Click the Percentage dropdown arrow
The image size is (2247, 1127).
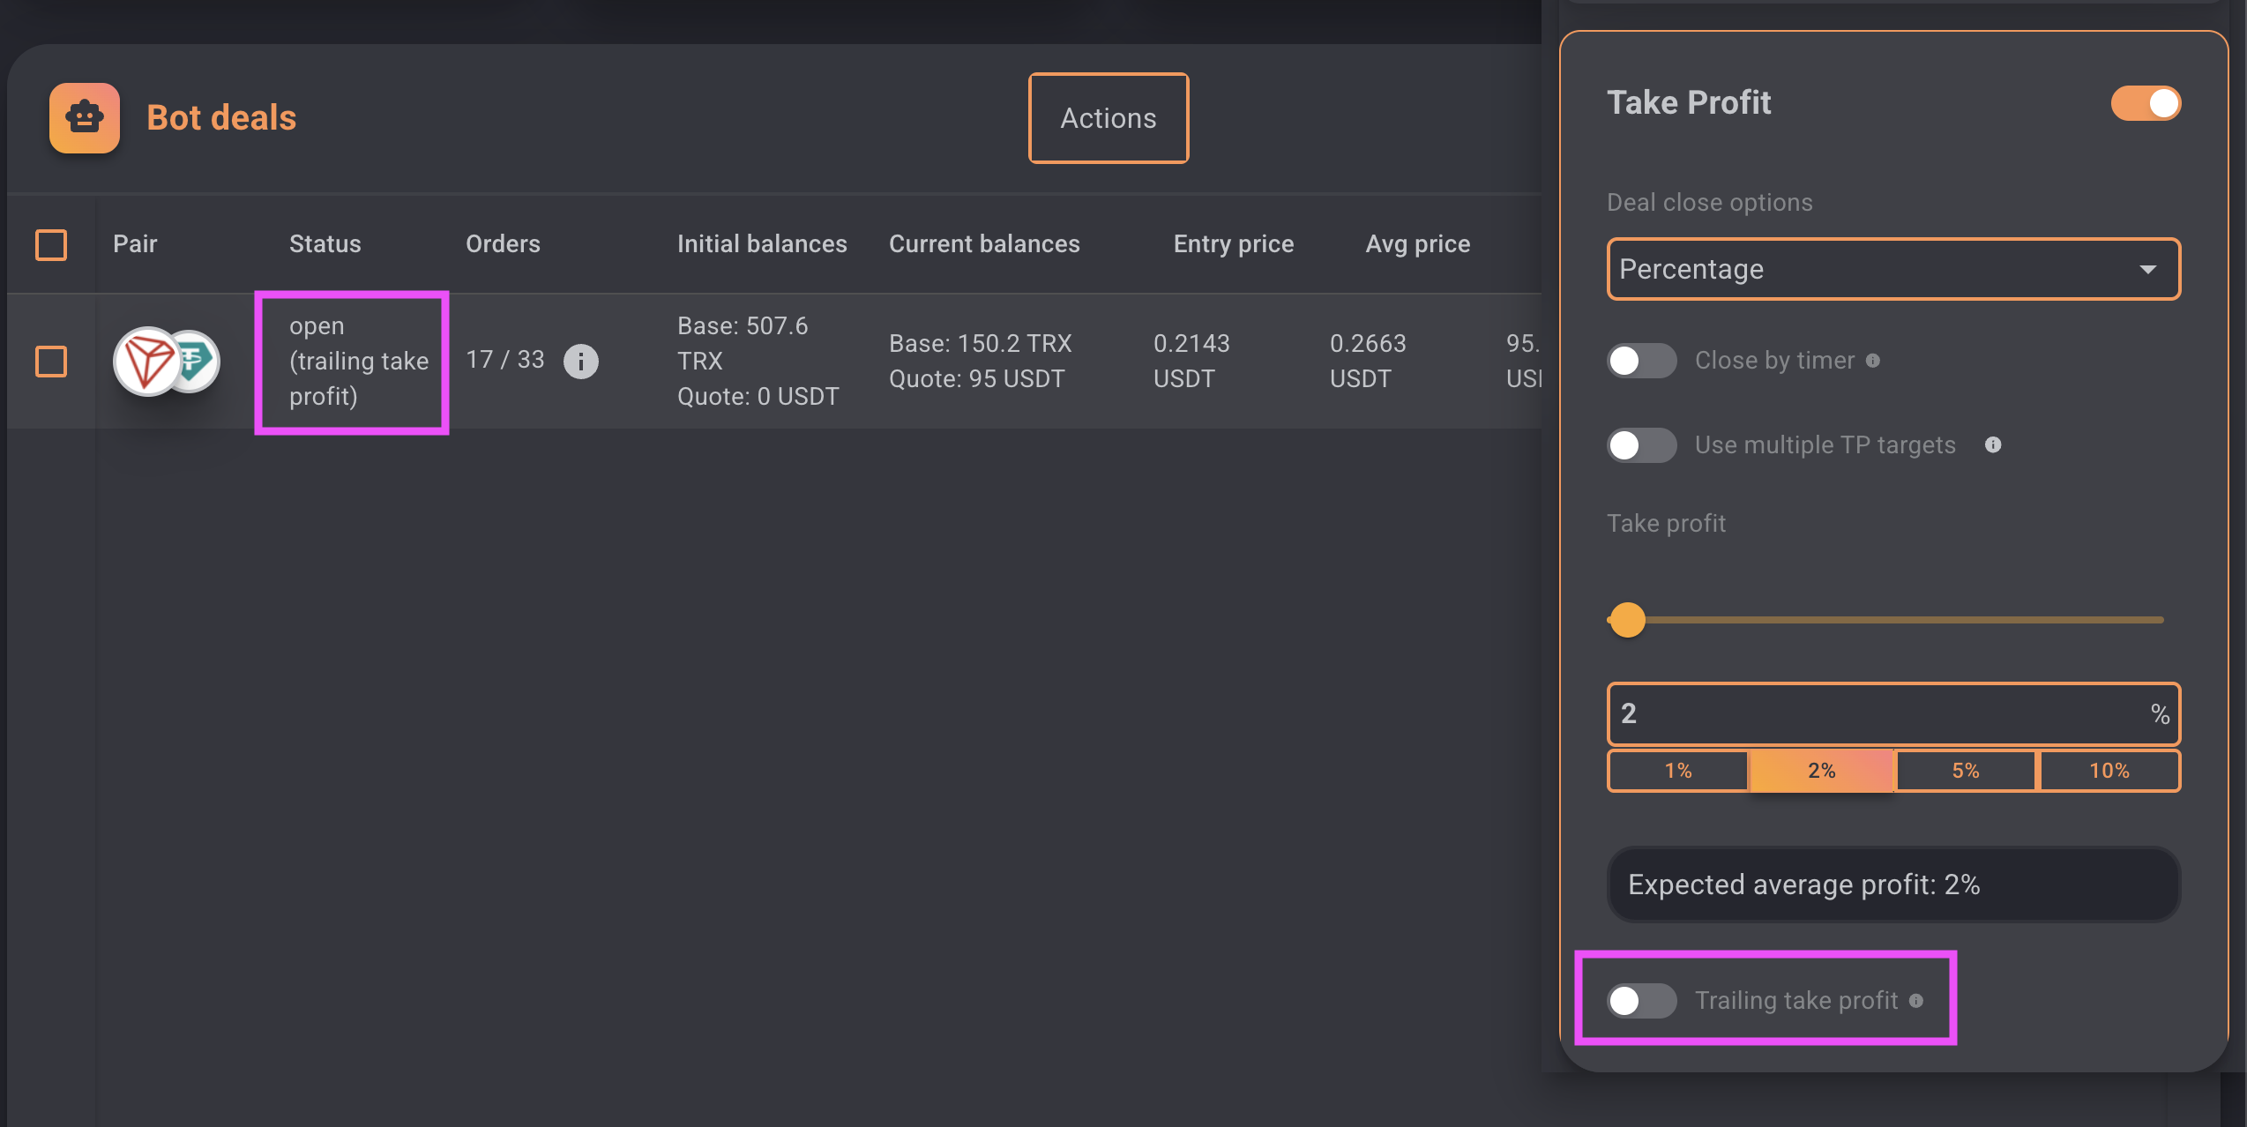(2148, 269)
